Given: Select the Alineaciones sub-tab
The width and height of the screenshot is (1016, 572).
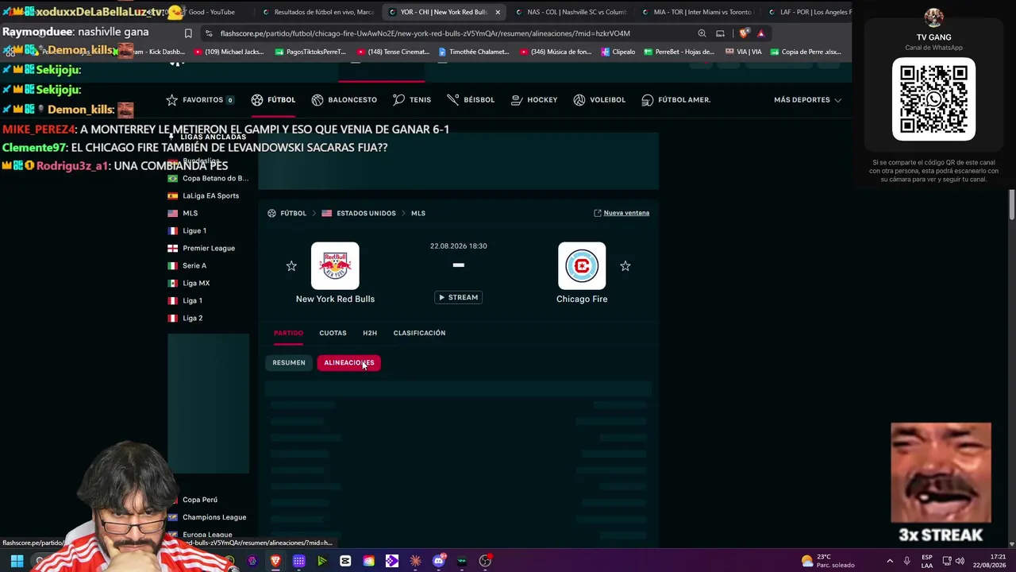Looking at the screenshot, I should tap(348, 363).
